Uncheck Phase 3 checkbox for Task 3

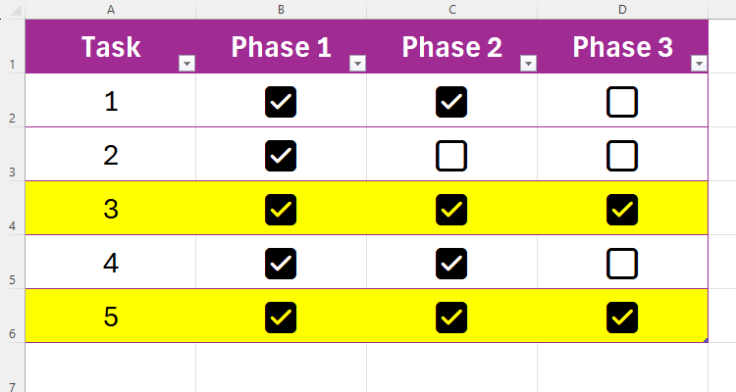coord(622,209)
